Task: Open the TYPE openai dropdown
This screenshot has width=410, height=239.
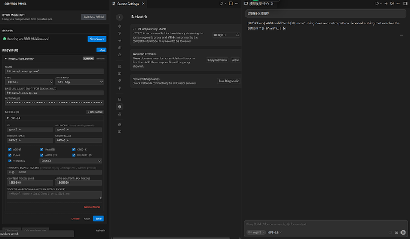Action: point(29,82)
